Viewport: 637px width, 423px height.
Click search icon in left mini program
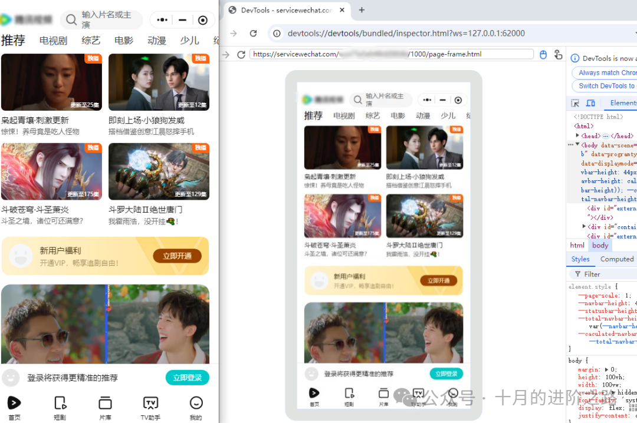tap(71, 19)
